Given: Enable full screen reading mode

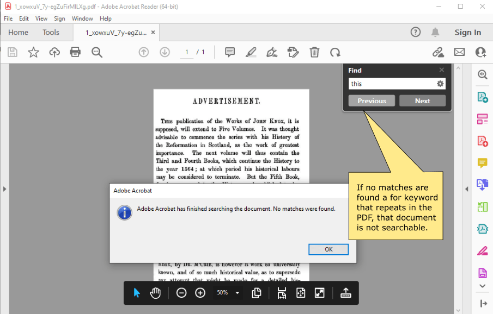Looking at the screenshot, I should click(319, 292).
